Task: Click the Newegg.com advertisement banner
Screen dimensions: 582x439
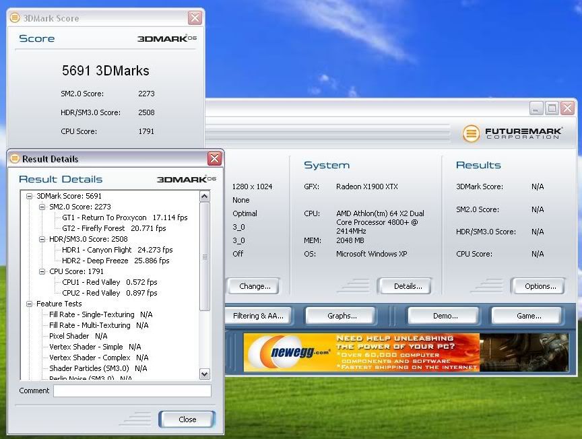Action: [x=406, y=352]
